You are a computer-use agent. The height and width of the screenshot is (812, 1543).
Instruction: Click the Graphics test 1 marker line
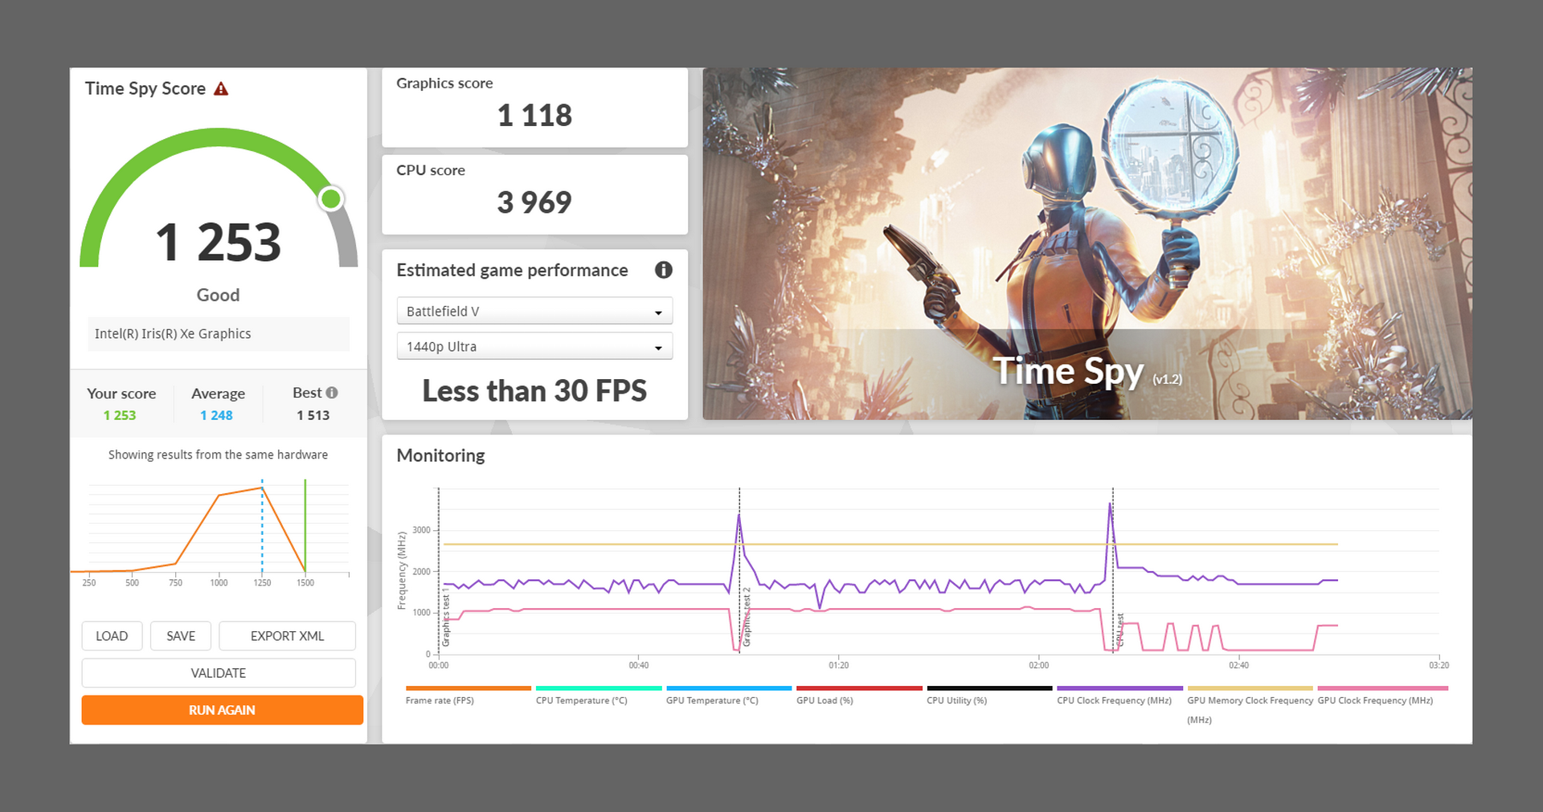(x=439, y=570)
